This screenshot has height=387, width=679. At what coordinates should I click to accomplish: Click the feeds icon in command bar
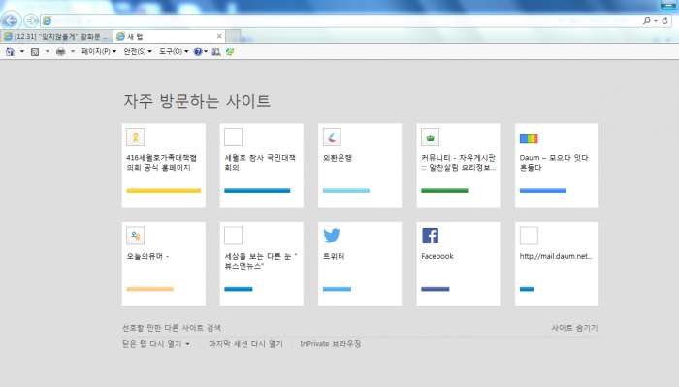[x=35, y=52]
